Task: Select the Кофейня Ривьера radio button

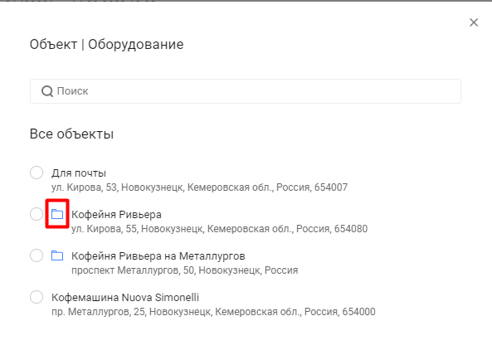Action: (x=37, y=214)
